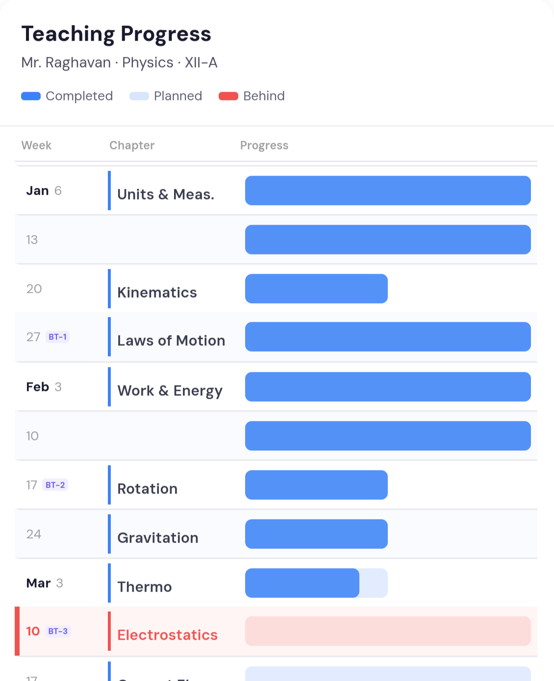The width and height of the screenshot is (554, 681).
Task: Click the Teaching Progress heading
Action: [x=116, y=33]
